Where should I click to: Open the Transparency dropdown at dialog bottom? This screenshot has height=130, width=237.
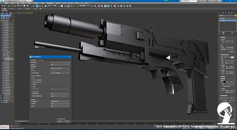tap(60, 106)
